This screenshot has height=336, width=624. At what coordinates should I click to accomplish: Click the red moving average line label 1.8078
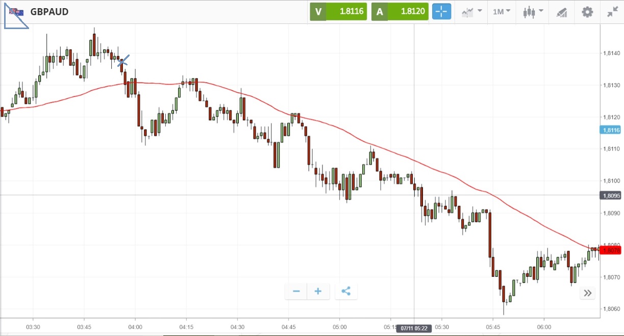coord(611,250)
